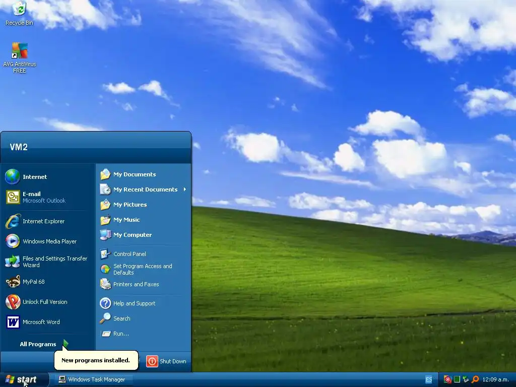Open the Recycle Bin desktop icon
The height and width of the screenshot is (387, 516).
coord(20,14)
